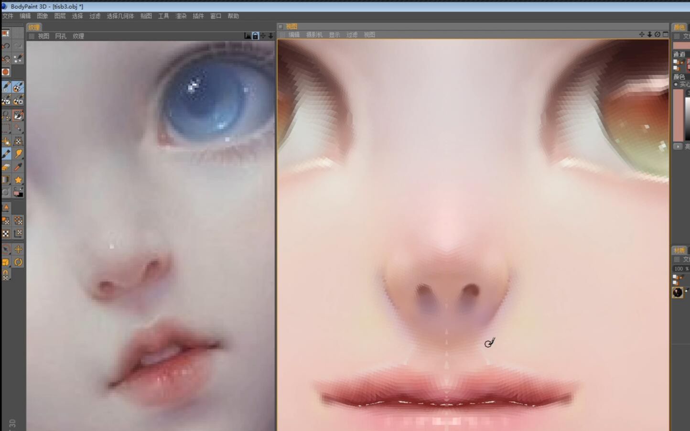Screen dimensions: 690x431
Task: Open the 贴图 menu
Action: 146,16
